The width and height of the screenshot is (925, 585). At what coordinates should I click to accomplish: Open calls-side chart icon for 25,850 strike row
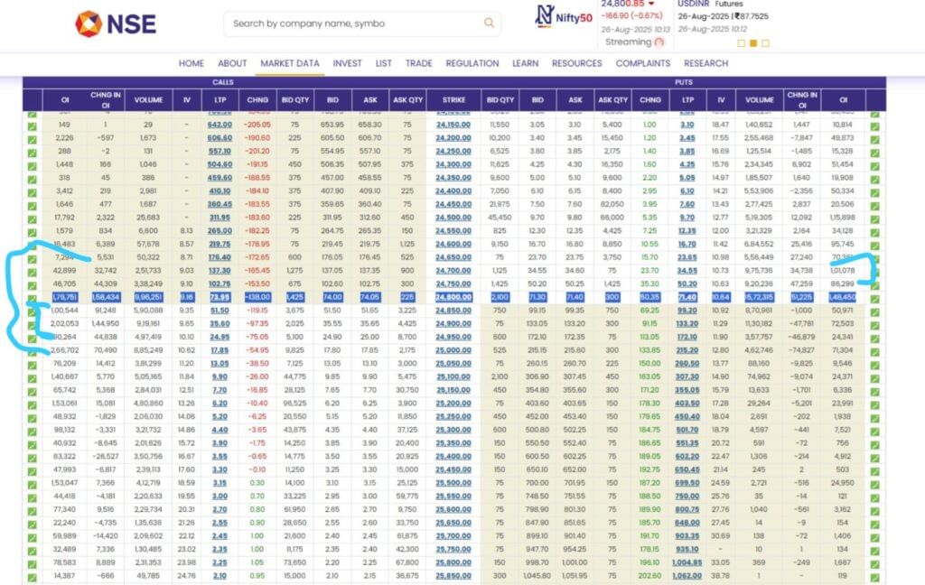point(33,575)
